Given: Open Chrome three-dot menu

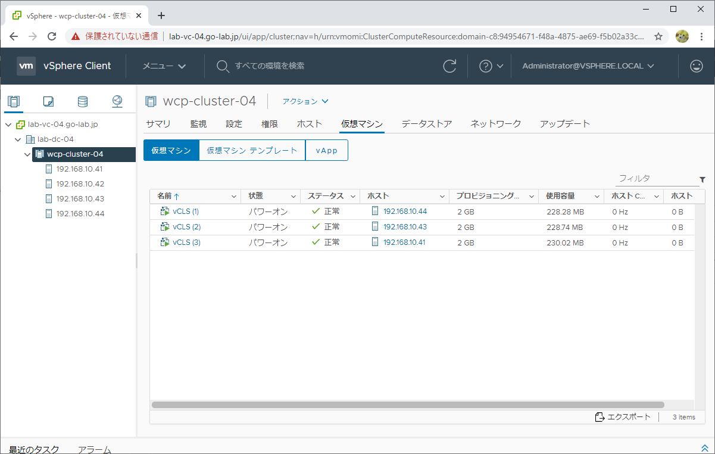Looking at the screenshot, I should (702, 36).
